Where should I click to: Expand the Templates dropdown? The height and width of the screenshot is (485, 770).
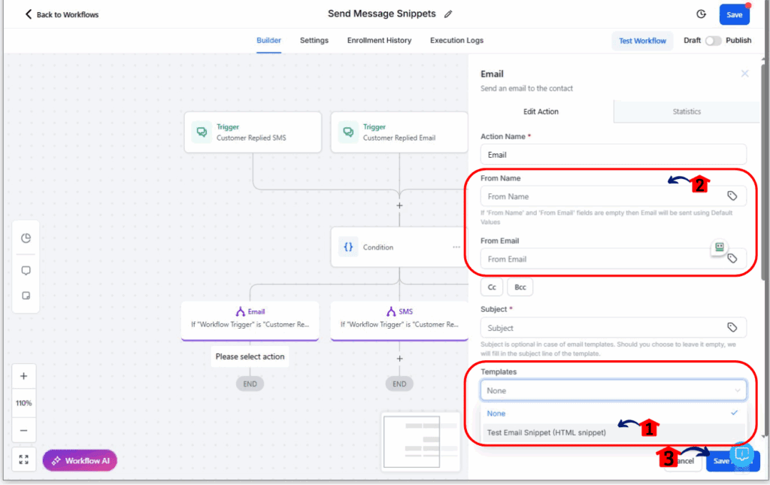tap(614, 390)
